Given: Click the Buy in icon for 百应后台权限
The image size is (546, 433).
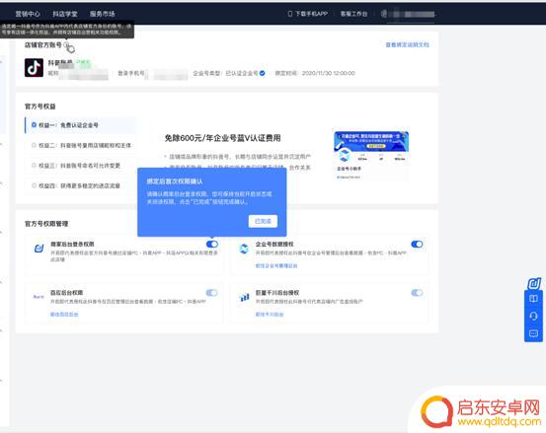Looking at the screenshot, I should pos(39,297).
